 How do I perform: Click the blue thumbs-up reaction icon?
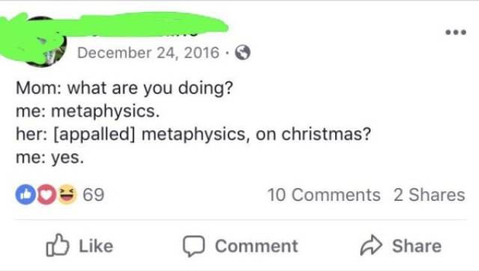click(25, 194)
